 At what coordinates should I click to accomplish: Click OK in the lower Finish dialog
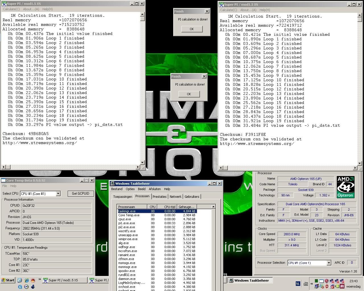click(x=189, y=94)
